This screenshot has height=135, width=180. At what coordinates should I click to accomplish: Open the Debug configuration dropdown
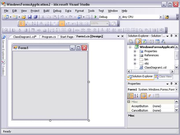click(120, 17)
